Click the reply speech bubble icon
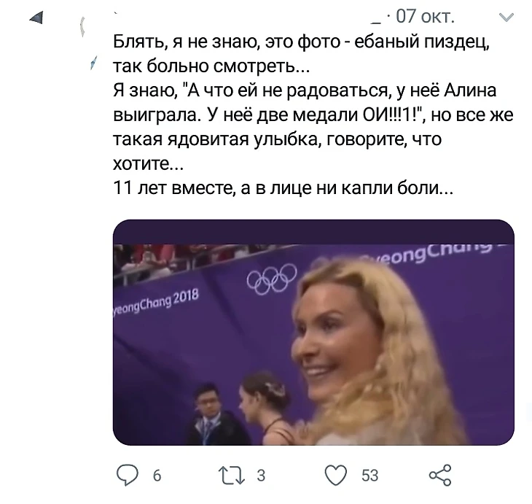The height and width of the screenshot is (504, 532). 129,476
